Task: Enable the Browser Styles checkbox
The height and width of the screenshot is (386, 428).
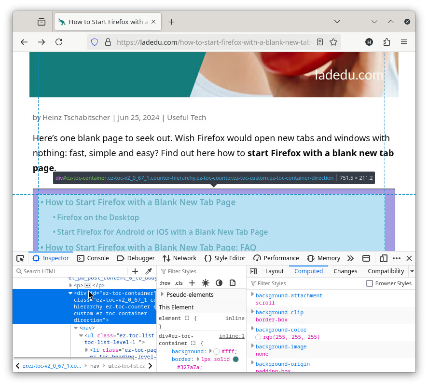Action: [370, 283]
